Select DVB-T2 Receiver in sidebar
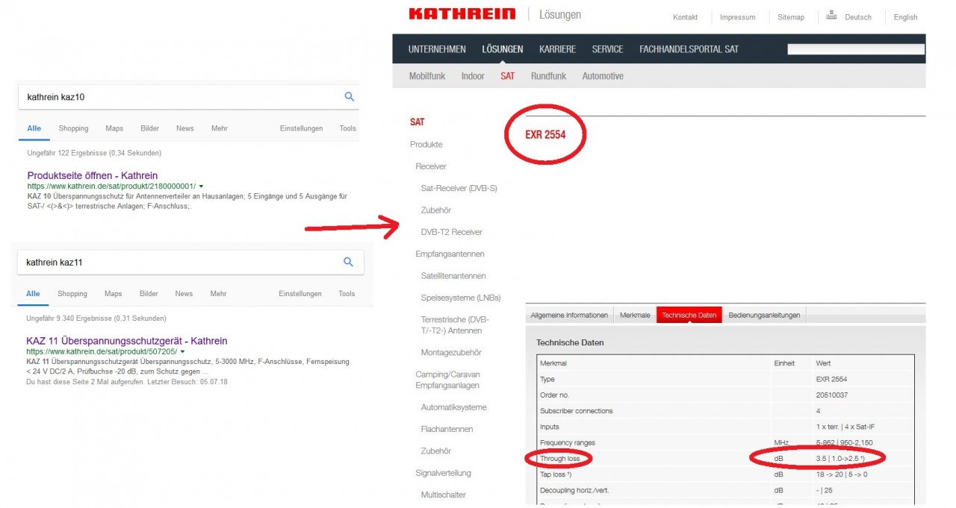Viewport: 956px width, 508px height. click(x=451, y=232)
